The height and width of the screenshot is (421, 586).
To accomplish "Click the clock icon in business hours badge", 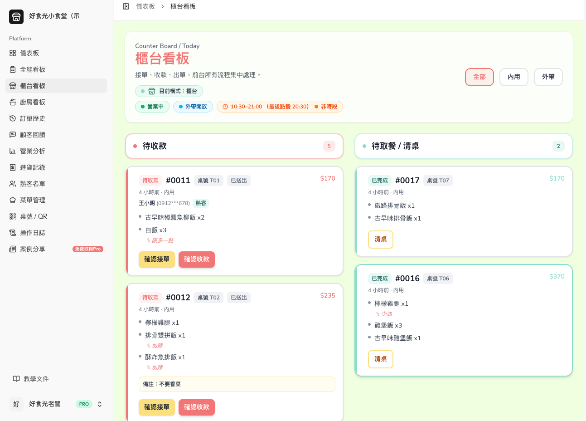I will (225, 107).
